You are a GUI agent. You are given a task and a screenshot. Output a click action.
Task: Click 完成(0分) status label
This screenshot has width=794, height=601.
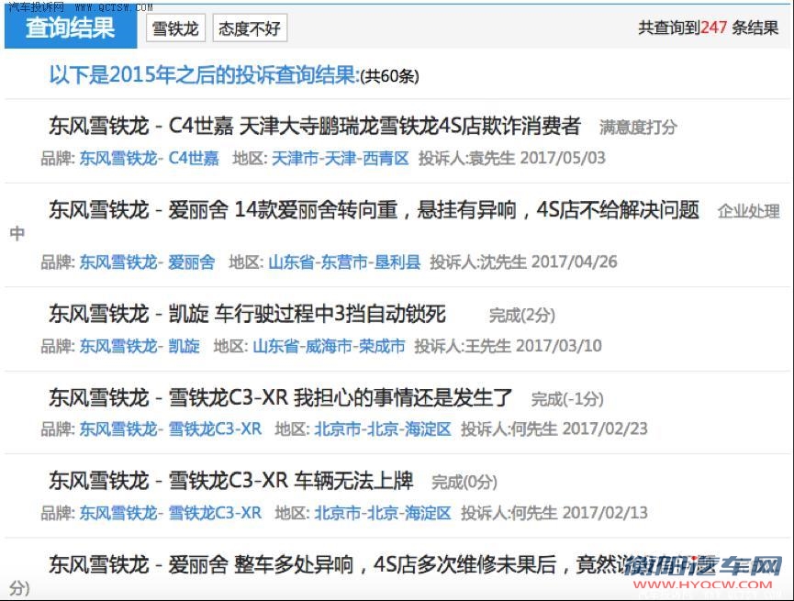tap(464, 482)
